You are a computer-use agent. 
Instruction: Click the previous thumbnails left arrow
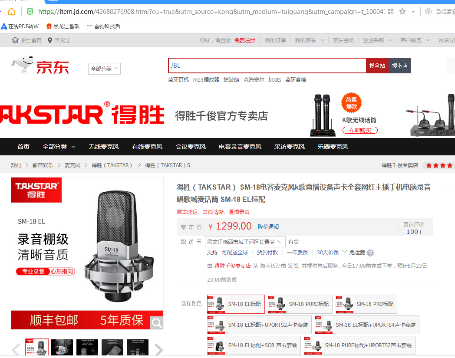(x=16, y=349)
